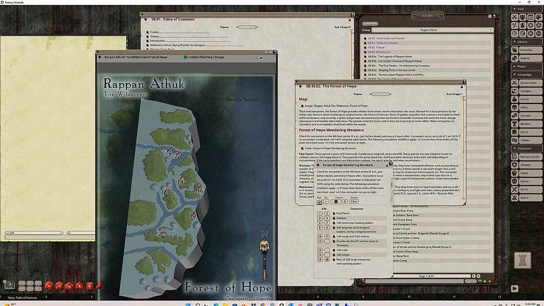Roll the red d6 die
Image resolution: width=544 pixels, height=306 pixels.
click(x=90, y=286)
